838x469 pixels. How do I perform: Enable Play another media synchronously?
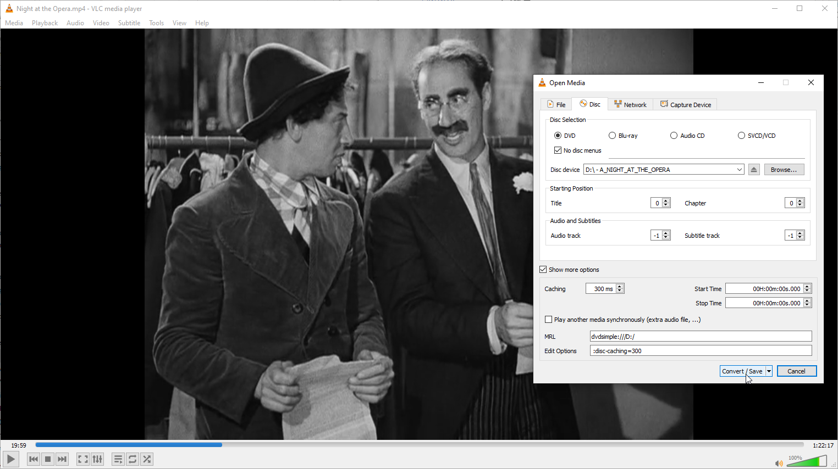(548, 320)
